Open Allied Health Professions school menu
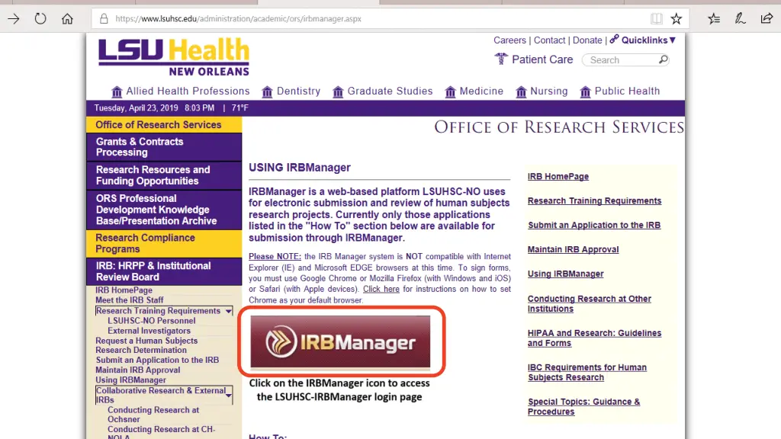 (x=188, y=91)
